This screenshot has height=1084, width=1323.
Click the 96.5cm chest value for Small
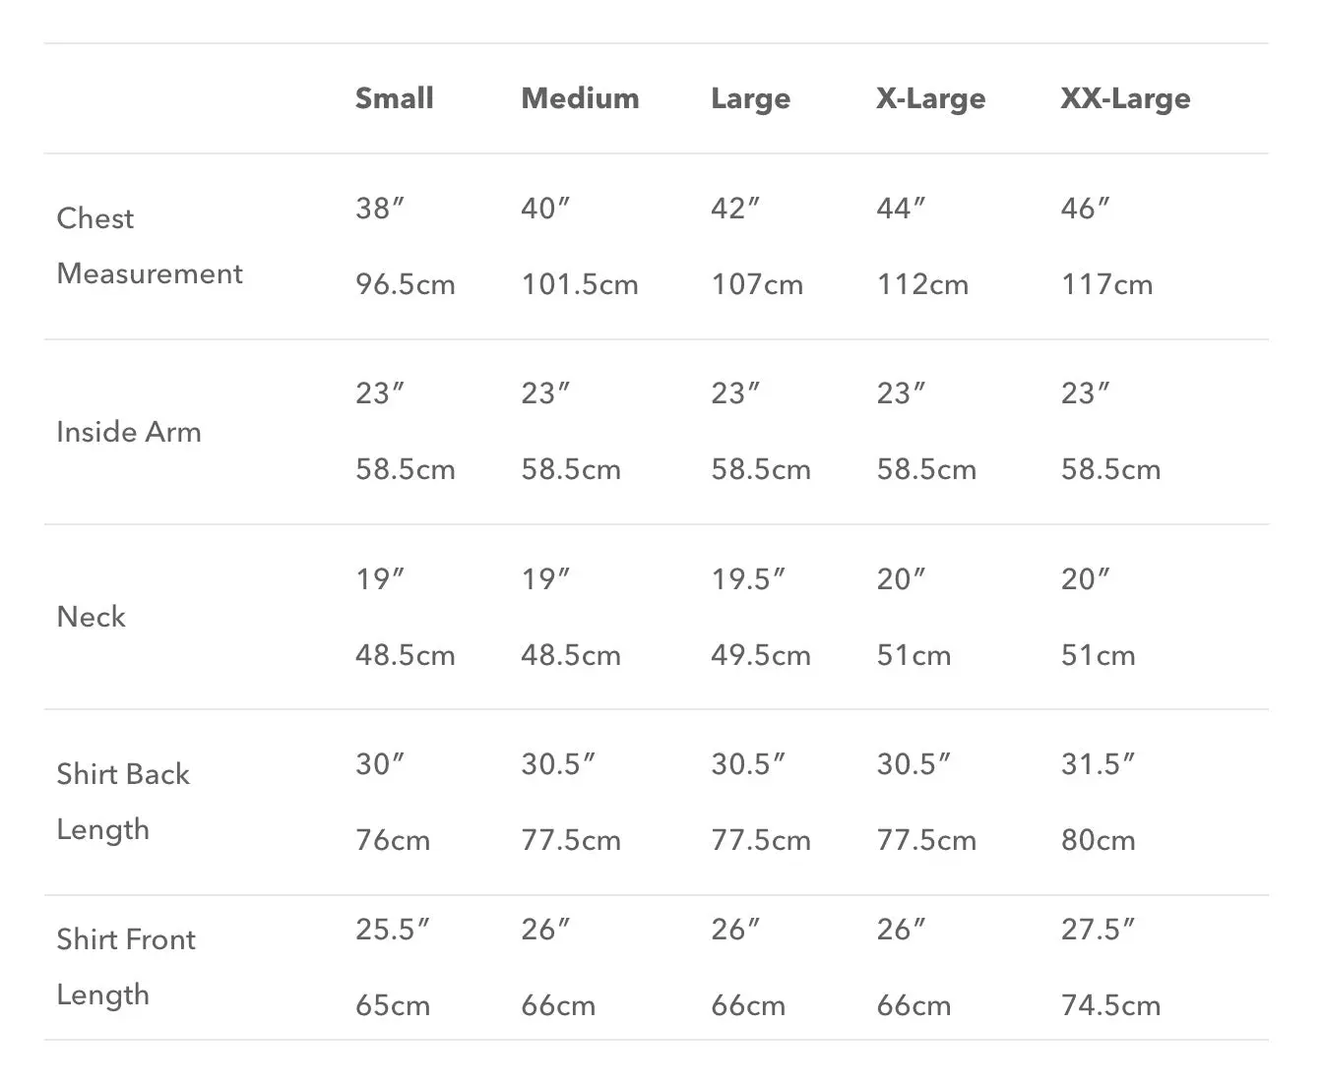405,285
